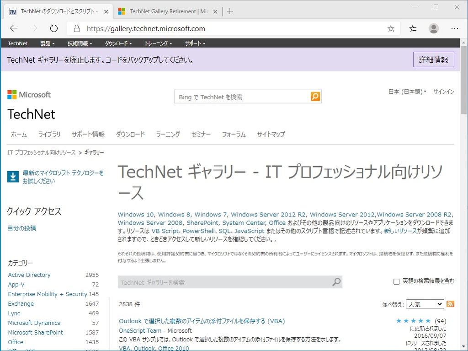
Task: Click the magnifier in the TechNet ギャラリー search box
Action: tap(336, 282)
